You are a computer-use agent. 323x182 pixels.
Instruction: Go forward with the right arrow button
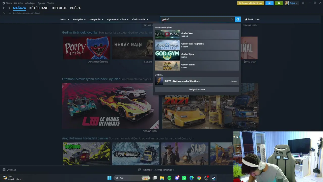pos(9,8)
